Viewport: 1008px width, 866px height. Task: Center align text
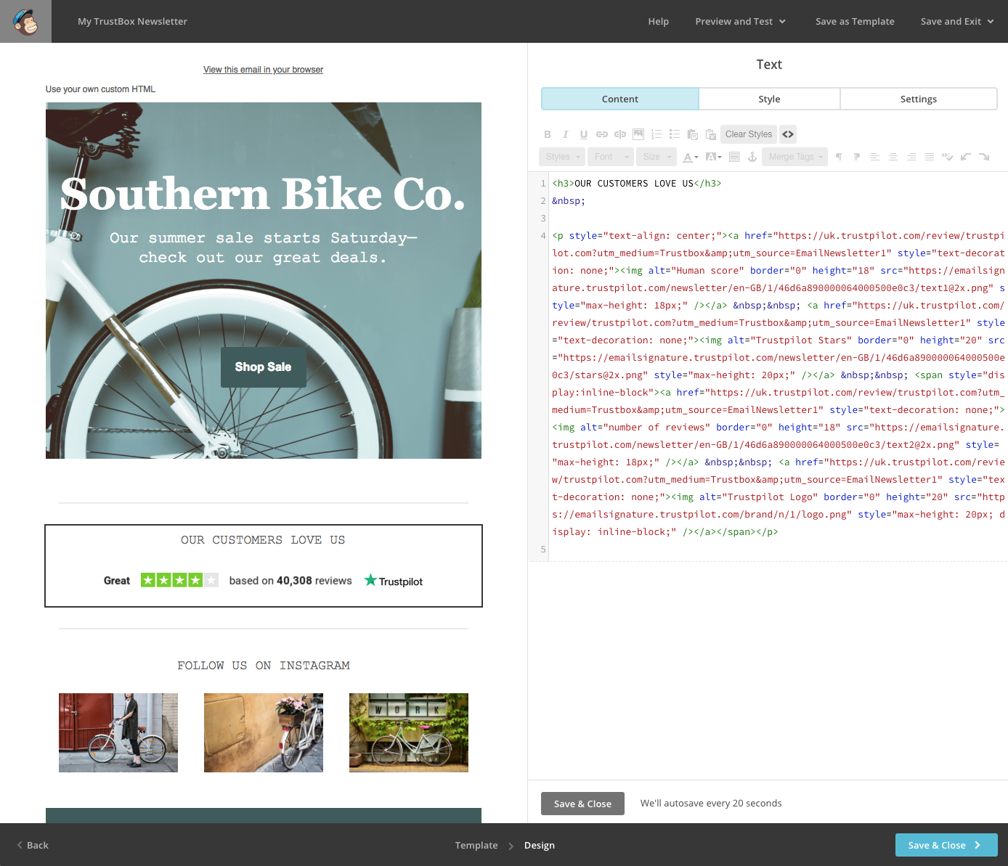point(893,157)
